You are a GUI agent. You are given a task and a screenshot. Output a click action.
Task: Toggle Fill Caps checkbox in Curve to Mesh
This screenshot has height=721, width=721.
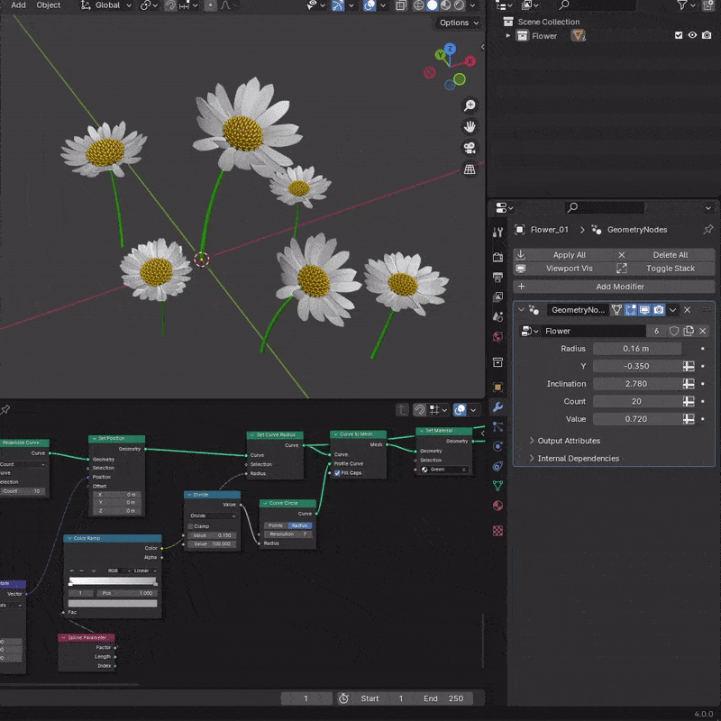click(338, 472)
